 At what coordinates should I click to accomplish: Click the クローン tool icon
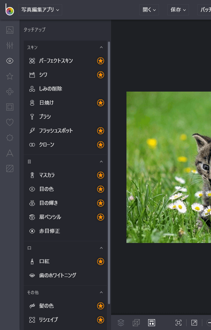pos(32,145)
